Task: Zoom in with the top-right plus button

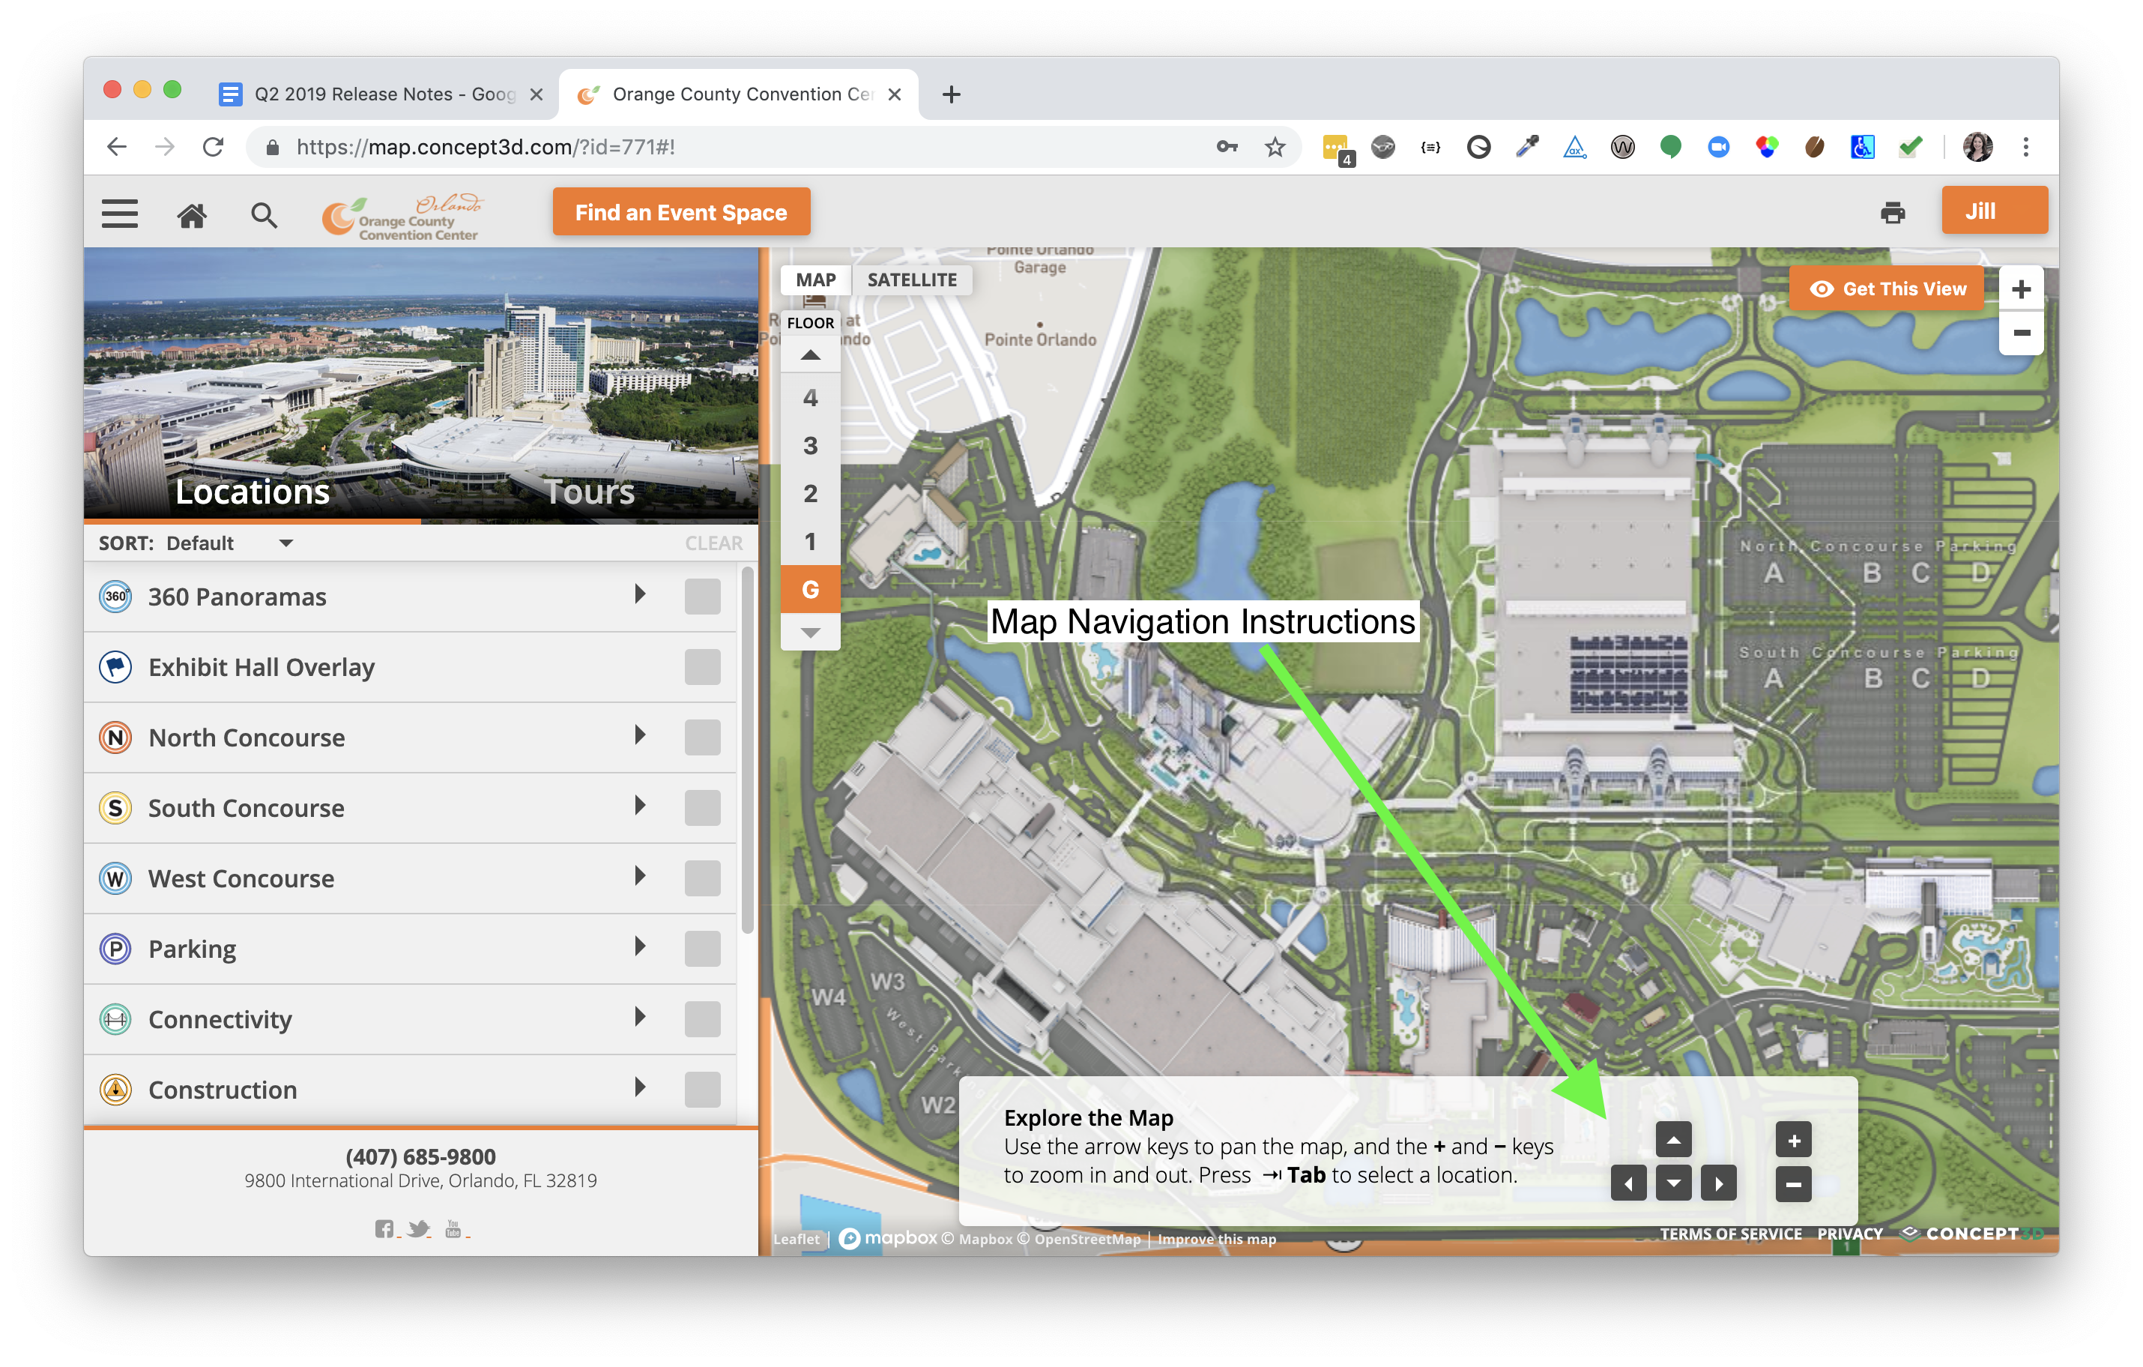Action: coord(2020,289)
